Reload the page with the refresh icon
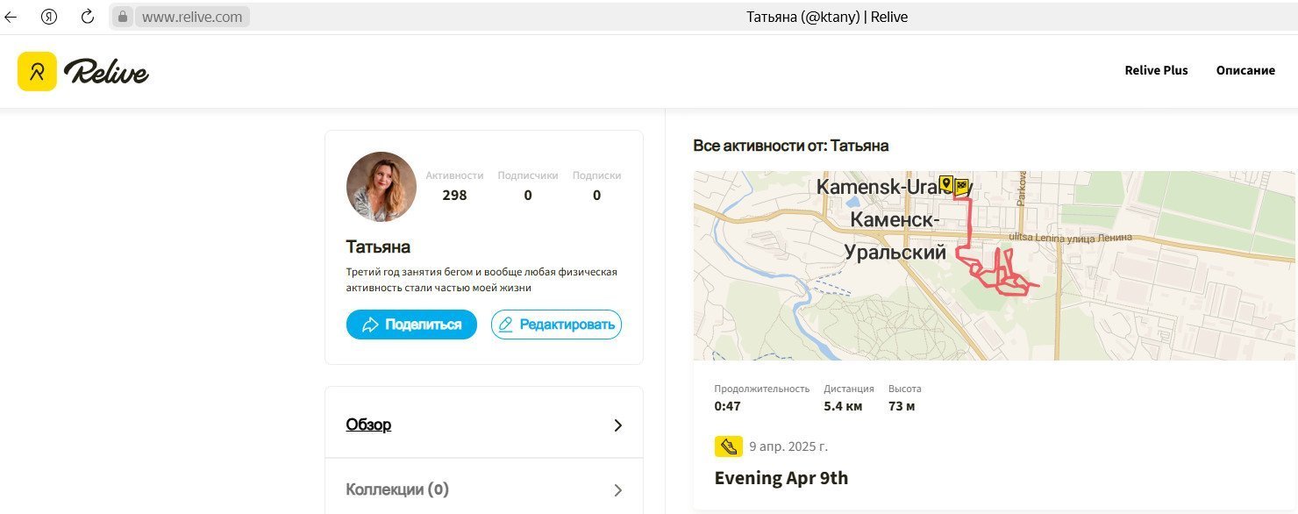This screenshot has height=514, width=1298. (x=87, y=17)
